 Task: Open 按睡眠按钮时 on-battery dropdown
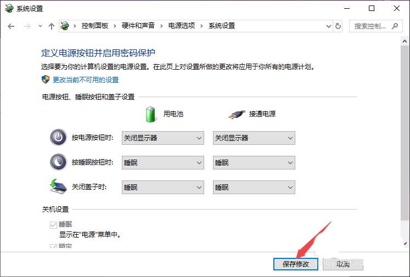click(x=163, y=162)
